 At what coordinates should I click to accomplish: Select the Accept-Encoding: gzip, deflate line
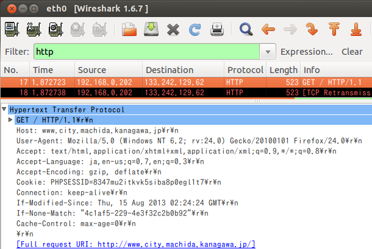(x=88, y=172)
